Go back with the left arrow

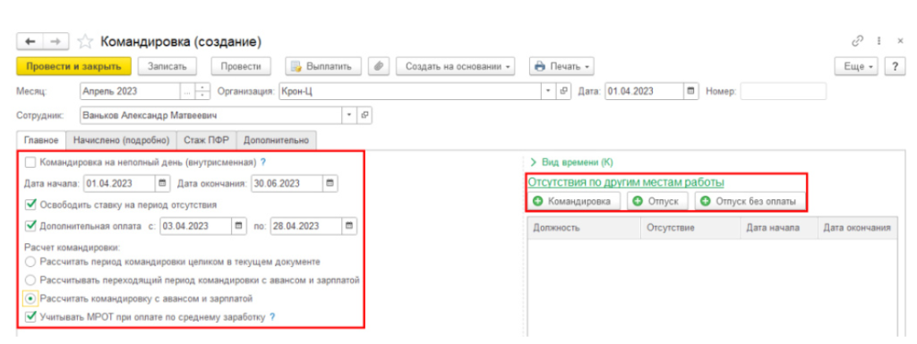pyautogui.click(x=30, y=42)
